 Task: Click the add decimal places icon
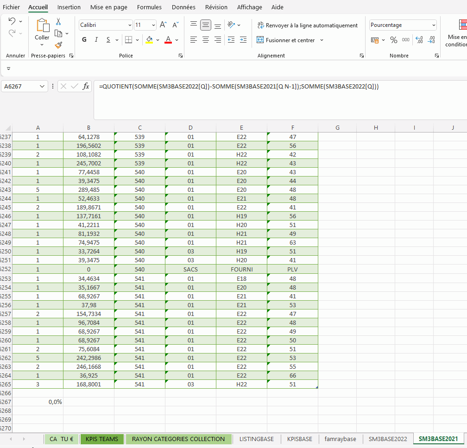tap(419, 40)
